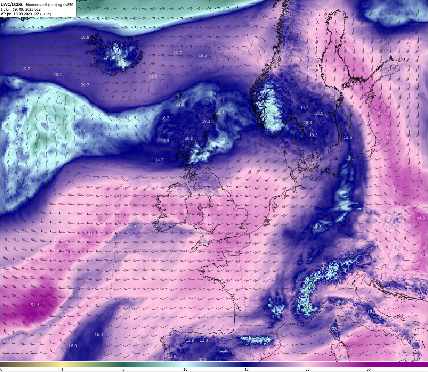The height and width of the screenshot is (372, 428).
Task: Click the colorbar tick label 0
Action: tap(1, 369)
